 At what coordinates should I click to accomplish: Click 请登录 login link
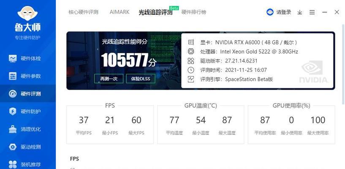tap(284, 12)
